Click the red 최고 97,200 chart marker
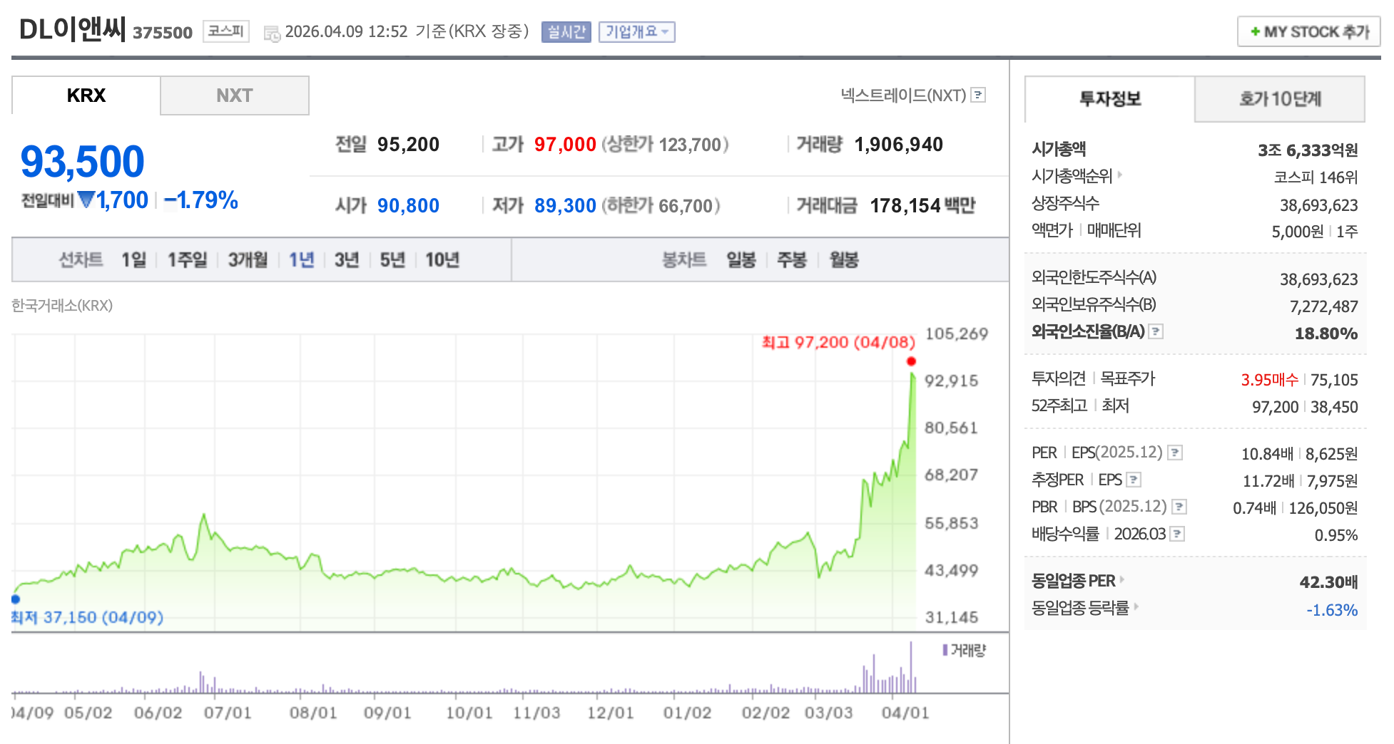Screen dimensions: 1394x744 tap(911, 361)
